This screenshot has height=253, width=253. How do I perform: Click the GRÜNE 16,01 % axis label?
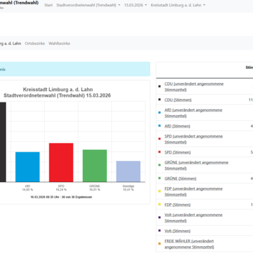(x=95, y=188)
